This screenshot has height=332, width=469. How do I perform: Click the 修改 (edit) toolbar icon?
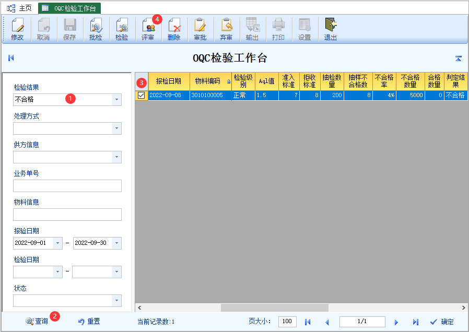(17, 29)
